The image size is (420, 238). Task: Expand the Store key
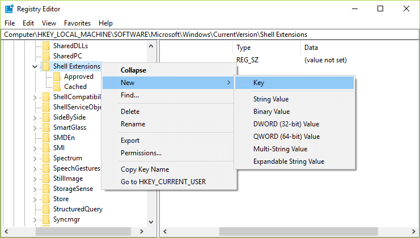pyautogui.click(x=35, y=199)
